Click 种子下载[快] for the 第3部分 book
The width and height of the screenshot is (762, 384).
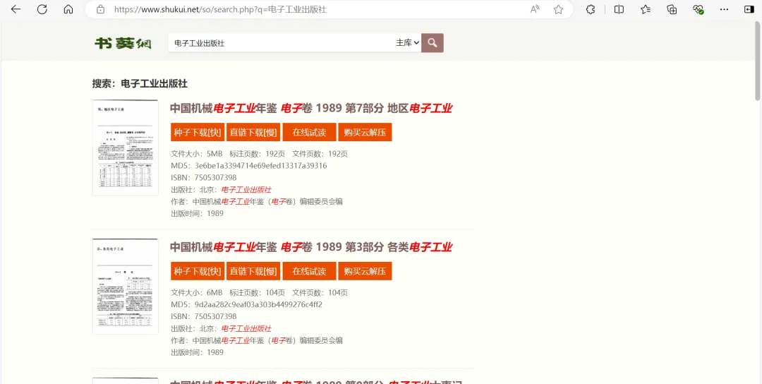click(198, 271)
